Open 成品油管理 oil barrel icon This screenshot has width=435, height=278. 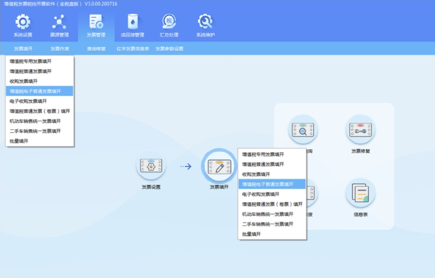coord(133,22)
